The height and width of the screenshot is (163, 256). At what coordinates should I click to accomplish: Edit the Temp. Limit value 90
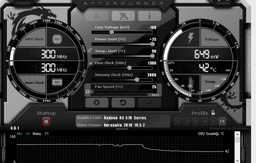[x=154, y=51]
